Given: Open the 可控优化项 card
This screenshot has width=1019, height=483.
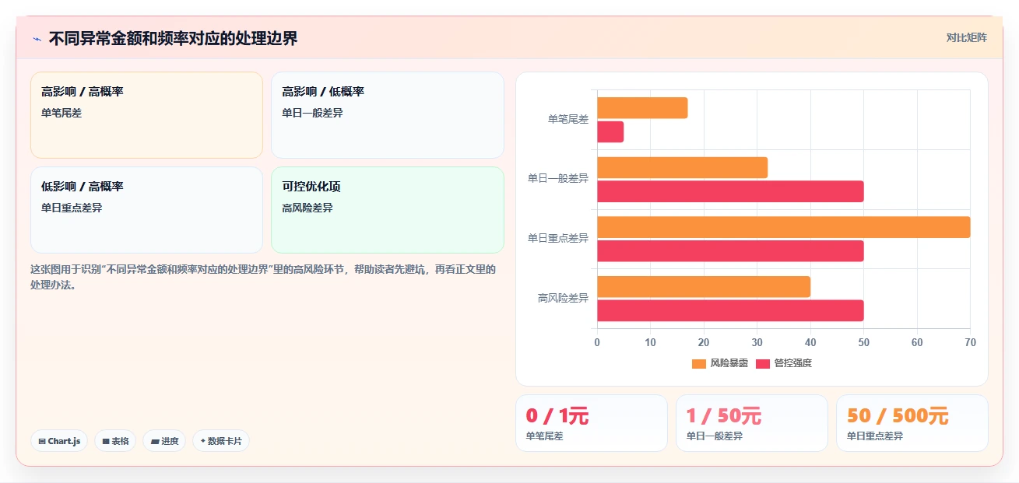Looking at the screenshot, I should click(388, 210).
